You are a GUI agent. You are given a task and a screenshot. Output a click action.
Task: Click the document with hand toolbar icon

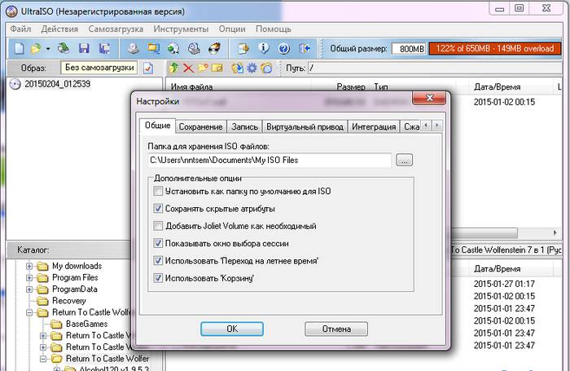pyautogui.click(x=243, y=48)
